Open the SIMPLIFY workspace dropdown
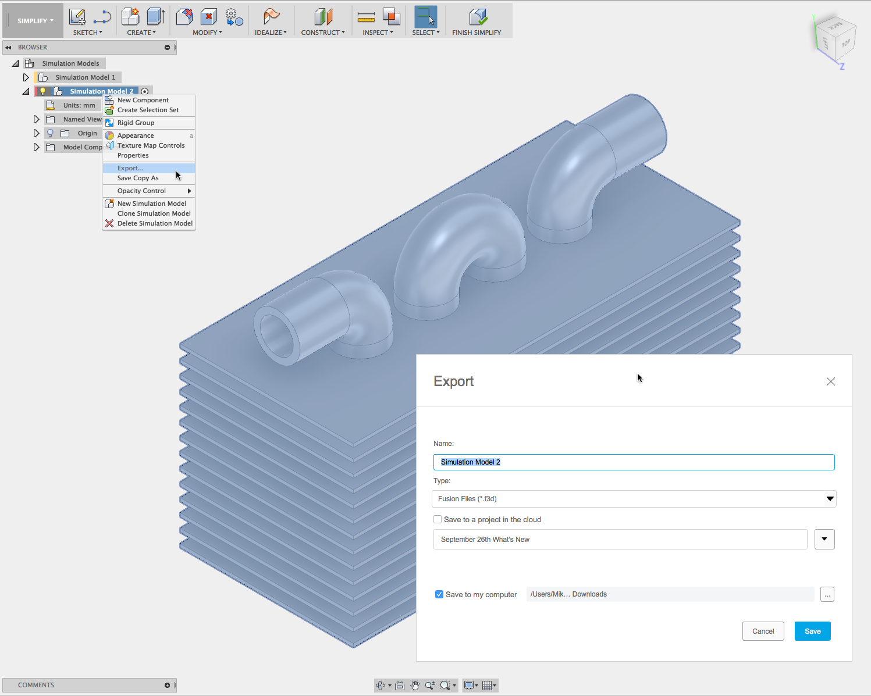 click(34, 21)
